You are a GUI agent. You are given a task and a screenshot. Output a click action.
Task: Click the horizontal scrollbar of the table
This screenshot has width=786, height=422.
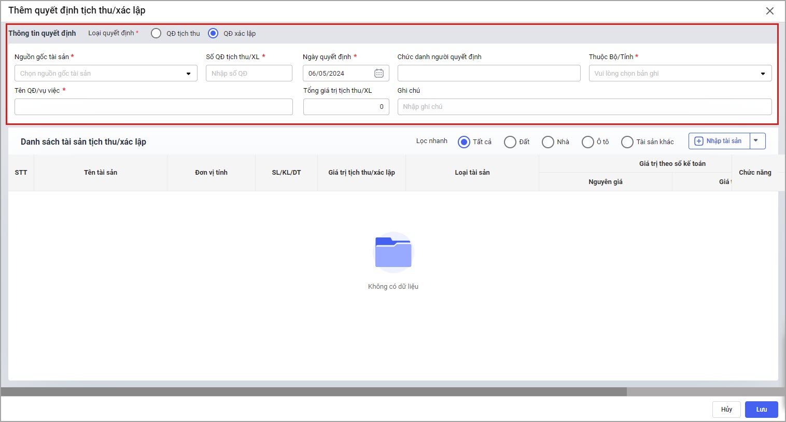pos(314,392)
